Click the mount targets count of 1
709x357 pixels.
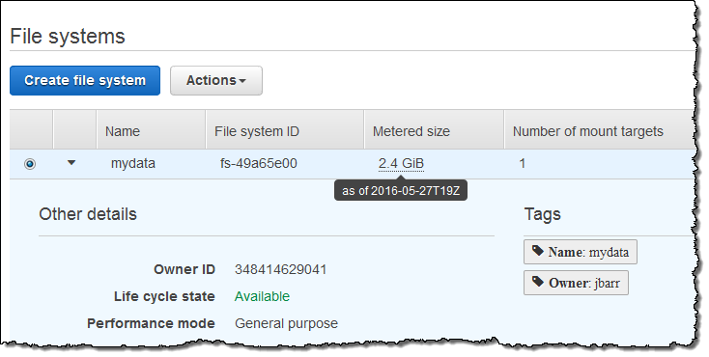[523, 163]
